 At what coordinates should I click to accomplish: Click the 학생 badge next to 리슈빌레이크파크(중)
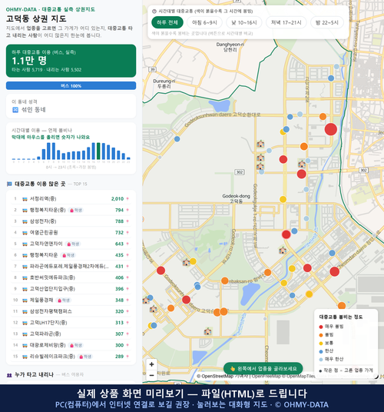(85, 357)
